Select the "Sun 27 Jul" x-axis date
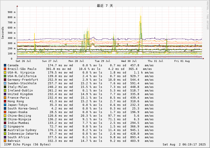The width and height of the screenshot is (210, 148). [50, 61]
